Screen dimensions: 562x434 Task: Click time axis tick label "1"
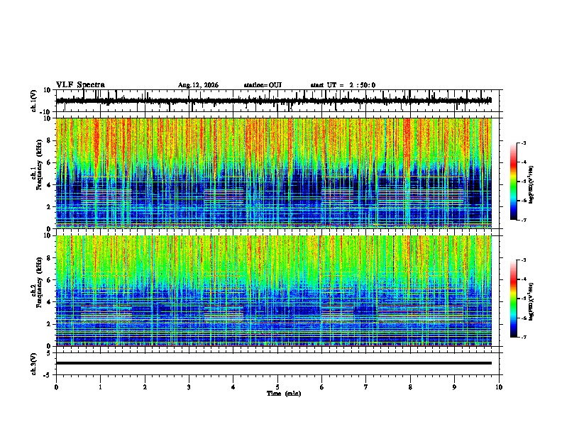(x=100, y=387)
